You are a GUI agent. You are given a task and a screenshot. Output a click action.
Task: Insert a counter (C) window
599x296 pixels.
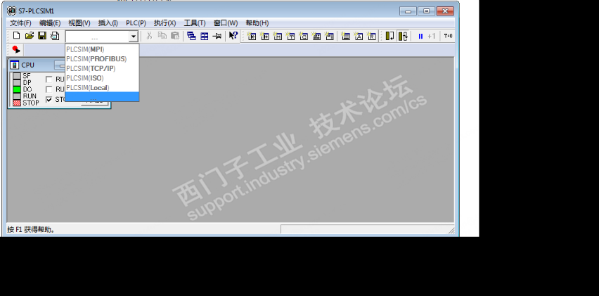(303, 36)
